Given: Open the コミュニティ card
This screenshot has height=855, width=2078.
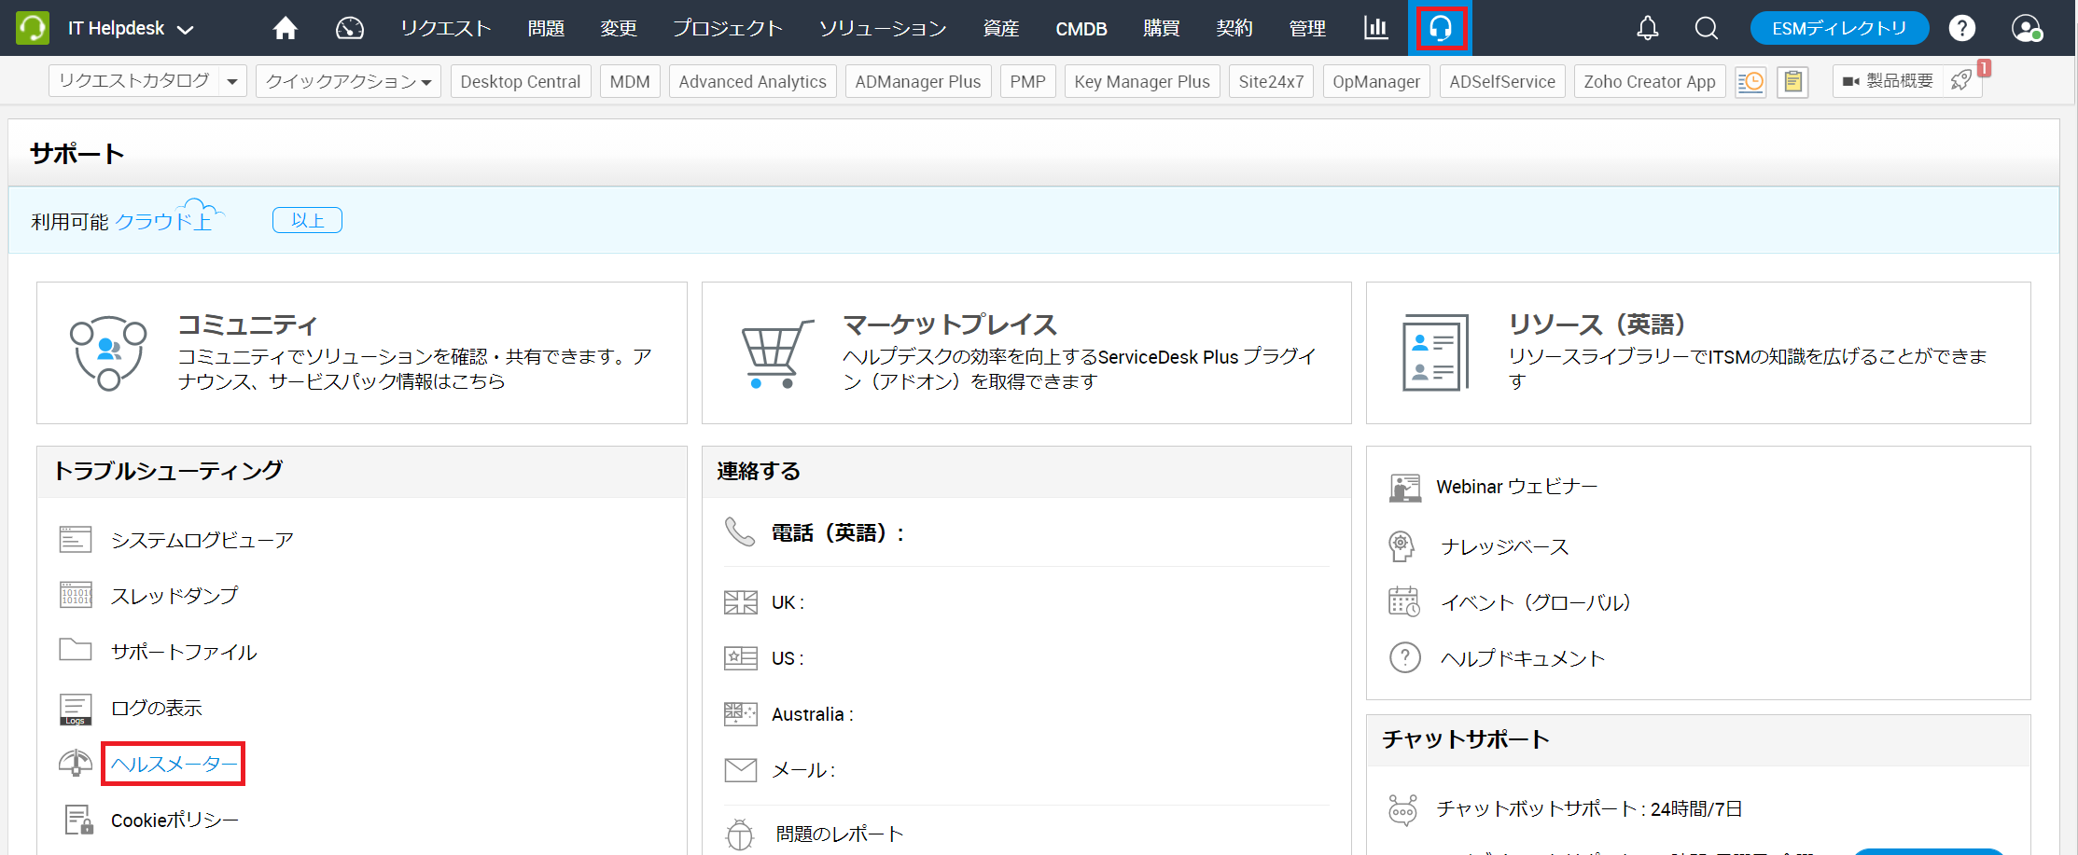Looking at the screenshot, I should (361, 352).
